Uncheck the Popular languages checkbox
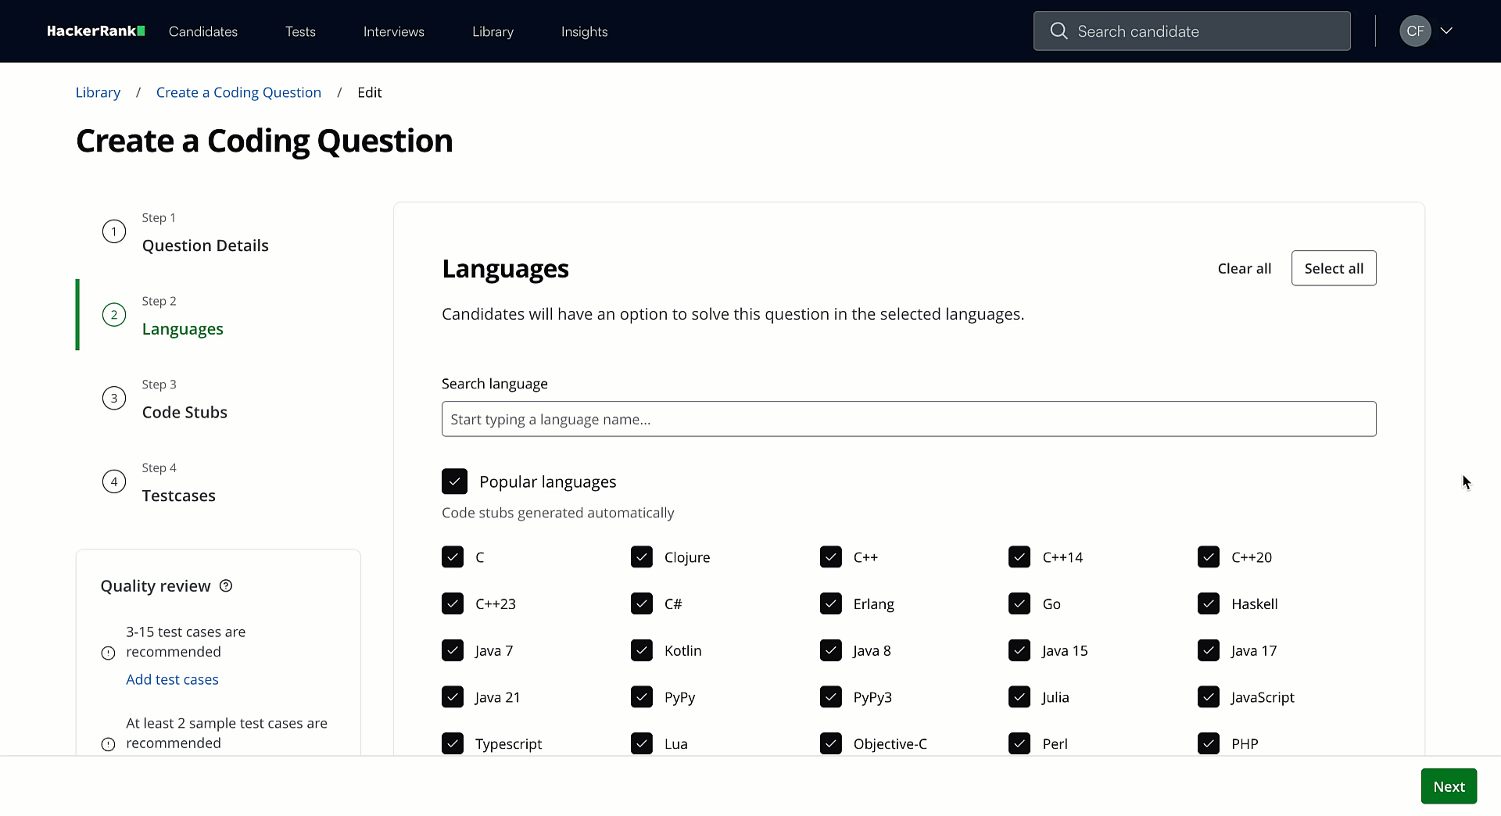The height and width of the screenshot is (816, 1501). (x=454, y=481)
